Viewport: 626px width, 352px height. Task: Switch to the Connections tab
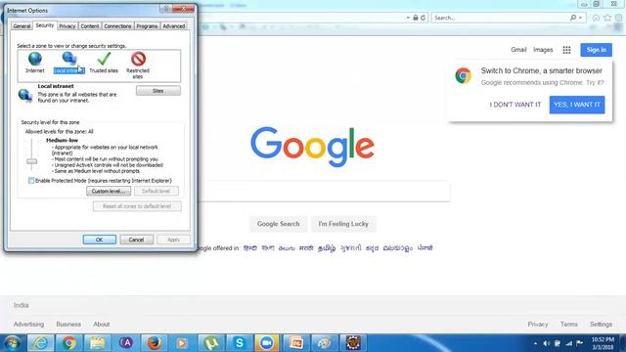click(117, 26)
